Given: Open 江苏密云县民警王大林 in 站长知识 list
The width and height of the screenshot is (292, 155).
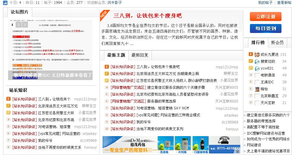Looking at the screenshot, I should (x=56, y=113).
